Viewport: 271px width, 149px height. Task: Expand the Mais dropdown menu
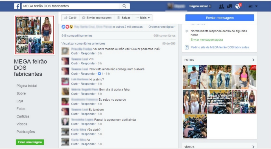pos(143,18)
